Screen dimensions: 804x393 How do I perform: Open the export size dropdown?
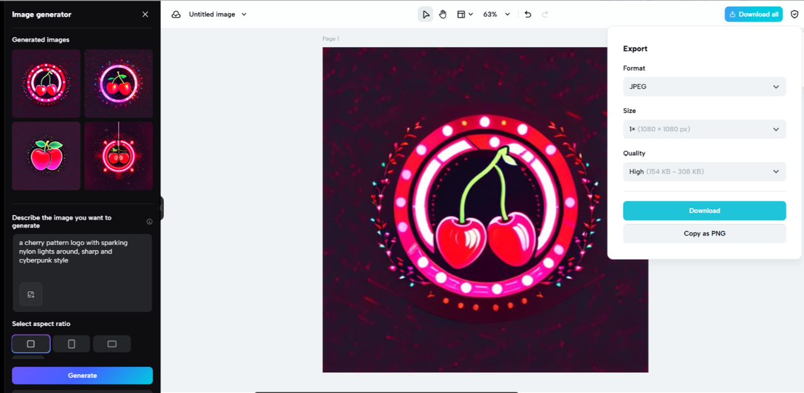click(x=704, y=129)
